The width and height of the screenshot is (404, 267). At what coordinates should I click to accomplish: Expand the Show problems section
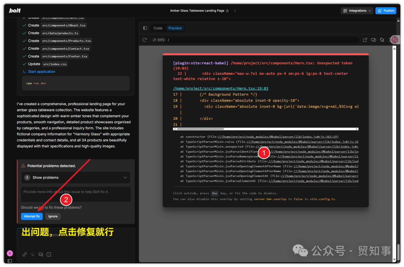click(x=76, y=177)
